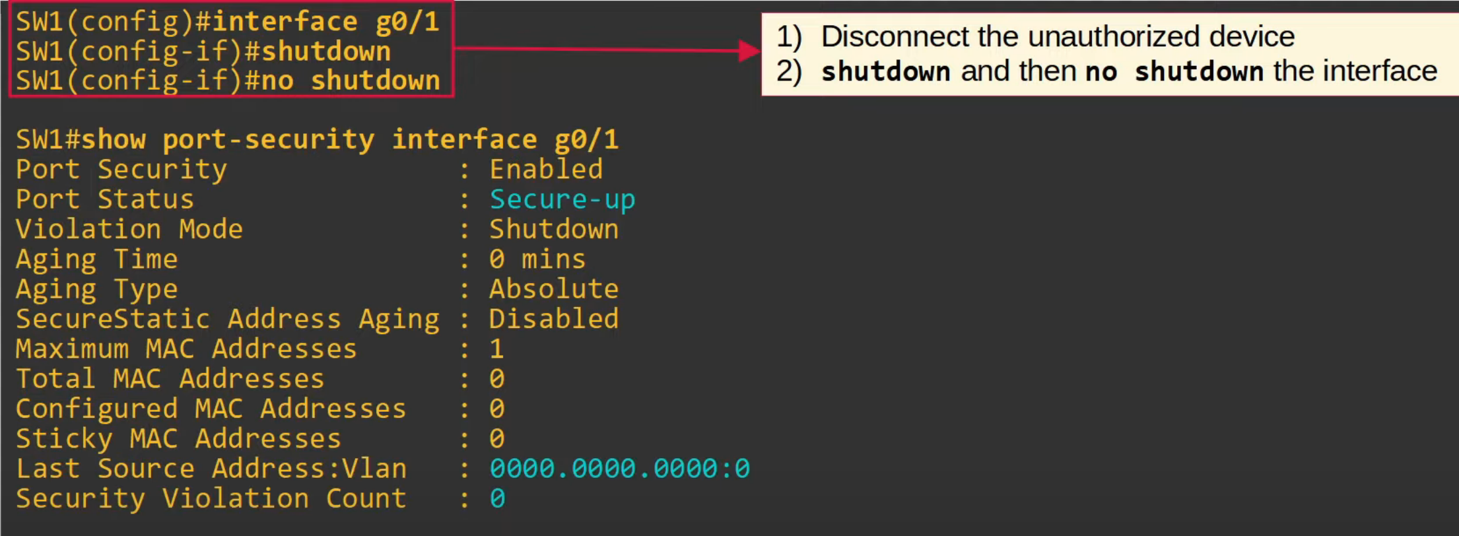Click the 'no shutdown' command line

pos(228,81)
